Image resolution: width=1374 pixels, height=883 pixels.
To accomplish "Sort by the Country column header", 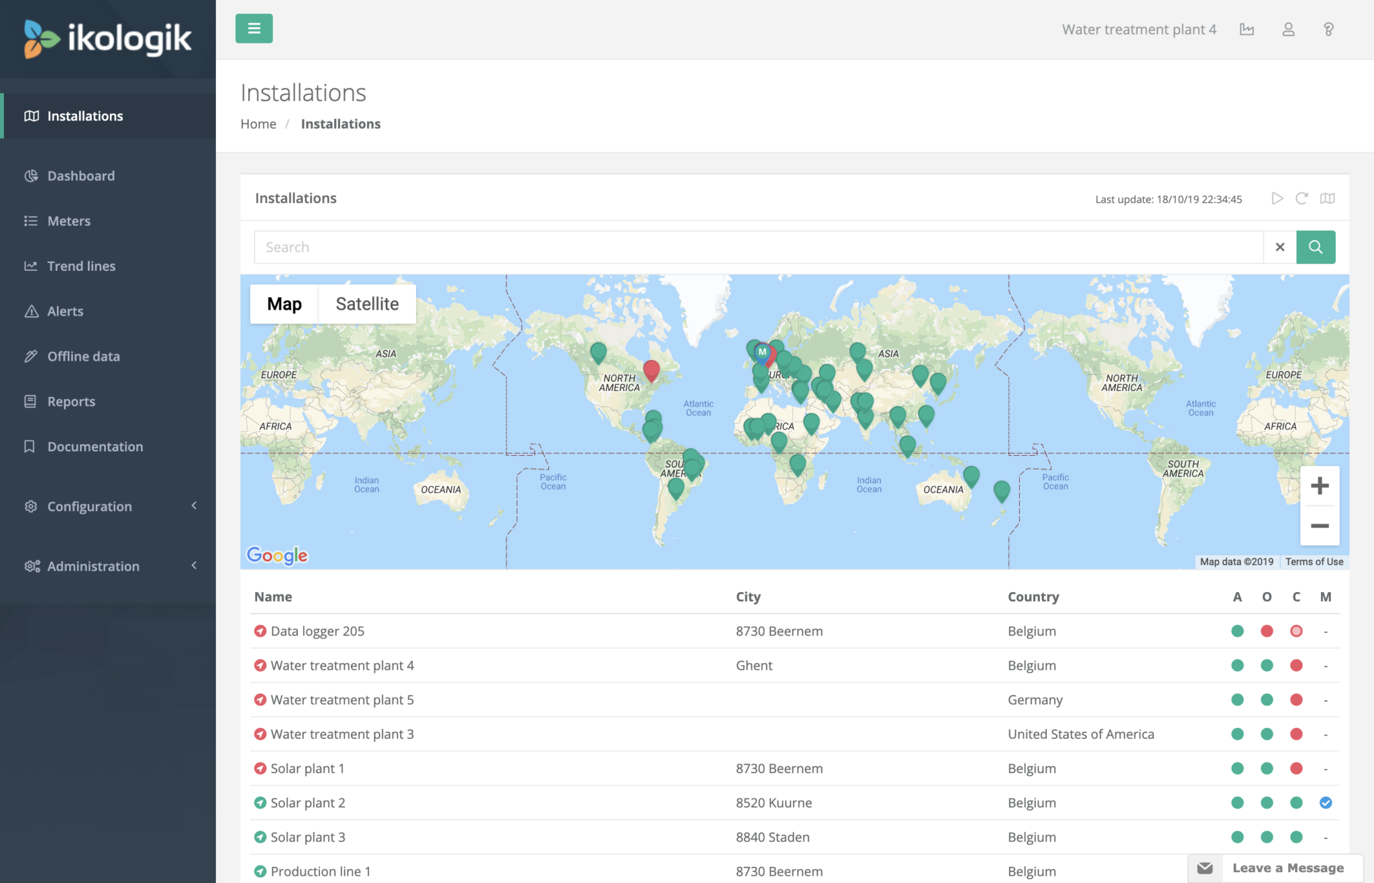I will click(x=1033, y=597).
